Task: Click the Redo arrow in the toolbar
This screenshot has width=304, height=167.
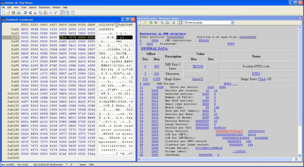Action: tap(30, 13)
